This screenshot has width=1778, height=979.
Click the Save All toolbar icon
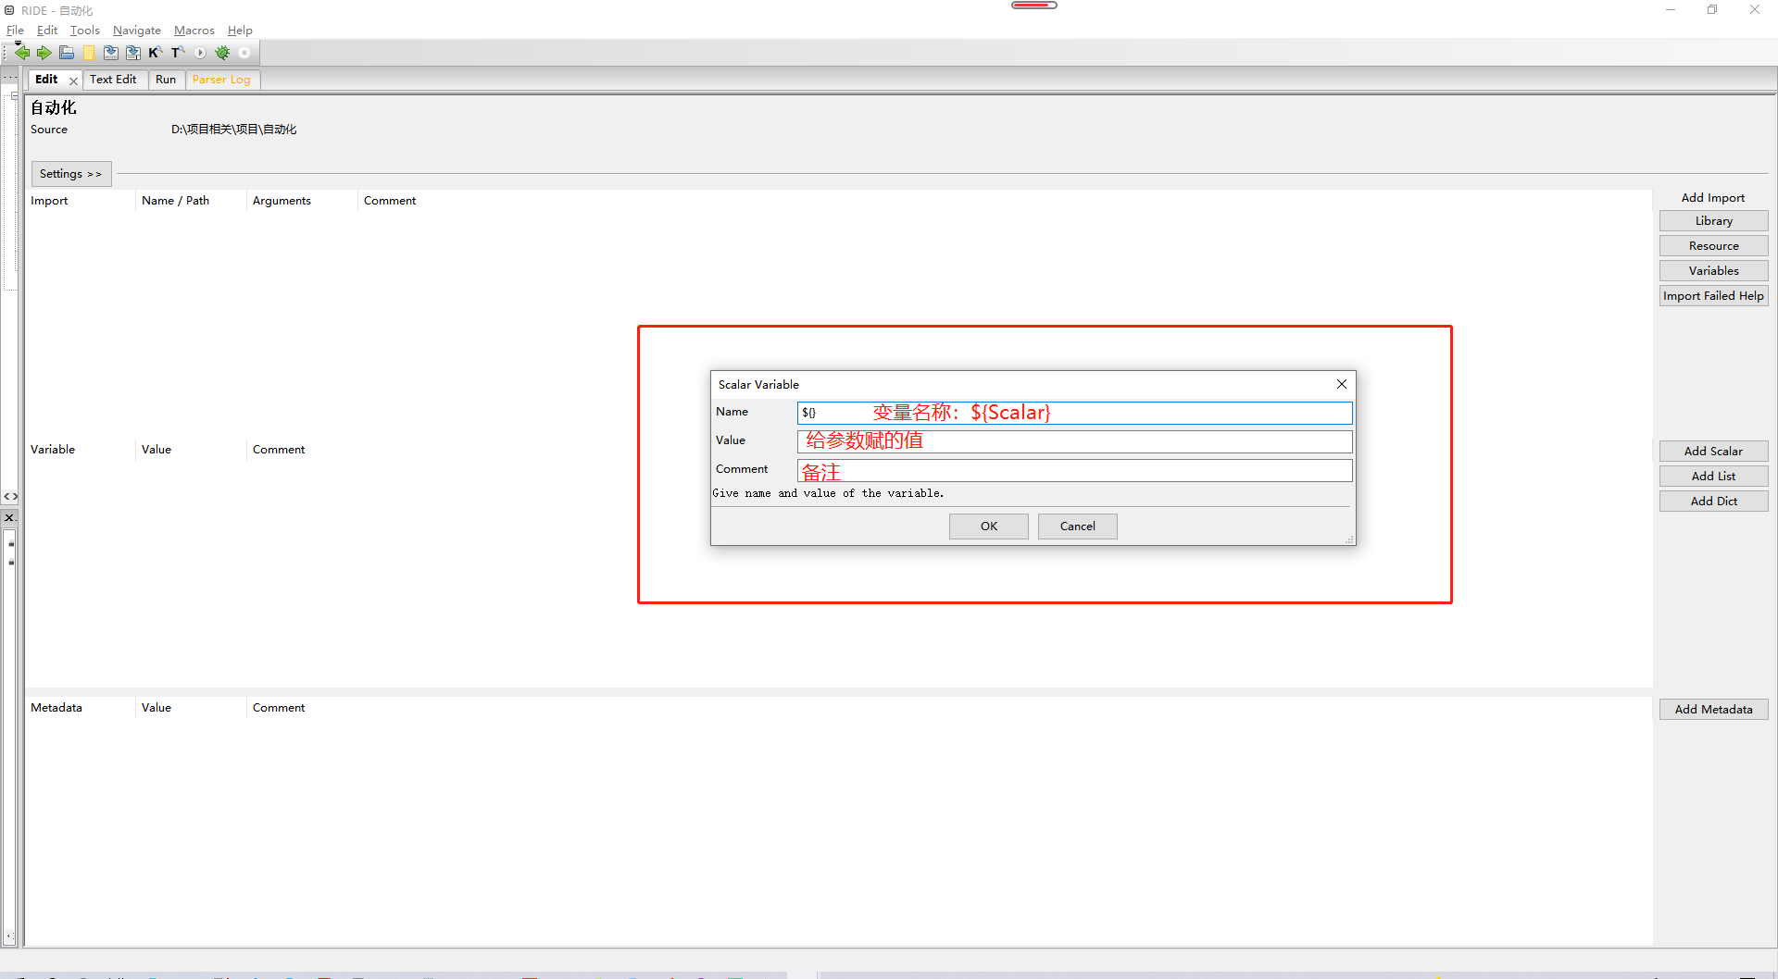coord(133,53)
